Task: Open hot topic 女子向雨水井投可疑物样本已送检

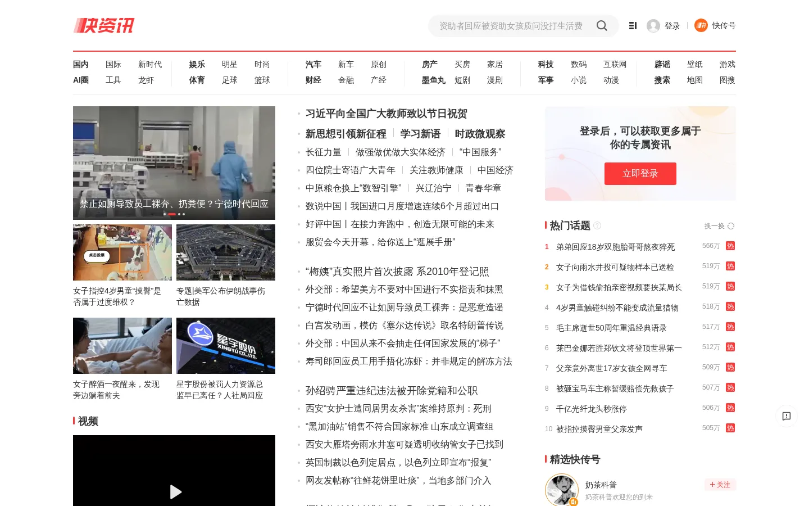Action: coord(615,267)
